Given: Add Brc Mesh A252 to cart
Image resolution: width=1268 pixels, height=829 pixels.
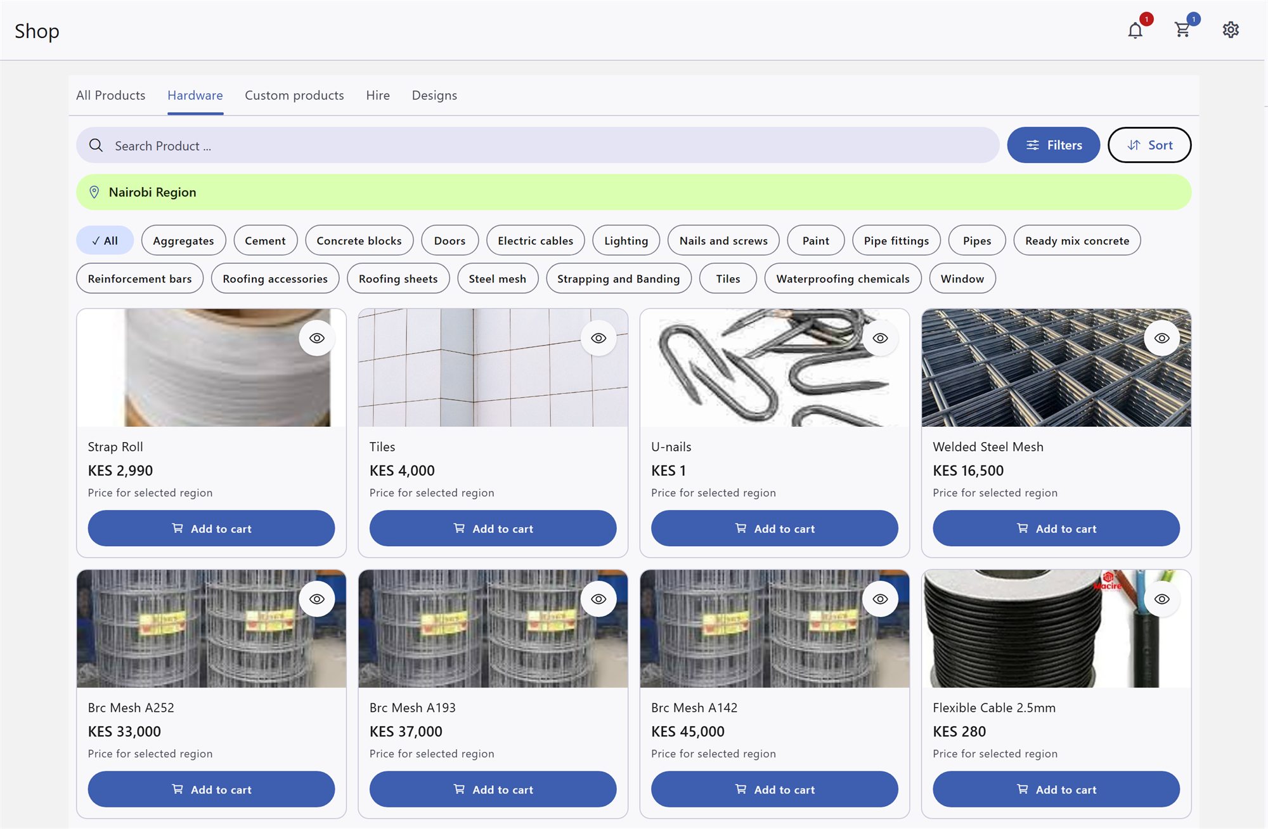Looking at the screenshot, I should 211,789.
